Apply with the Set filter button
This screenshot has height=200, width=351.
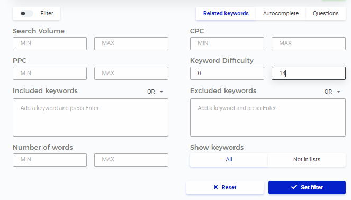307,187
